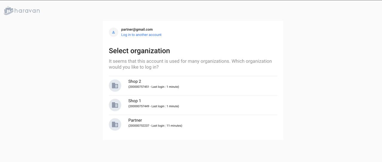Click the Shop 1 ID 200000757449 details
Viewport: 382px width, 162px height.
153,106
